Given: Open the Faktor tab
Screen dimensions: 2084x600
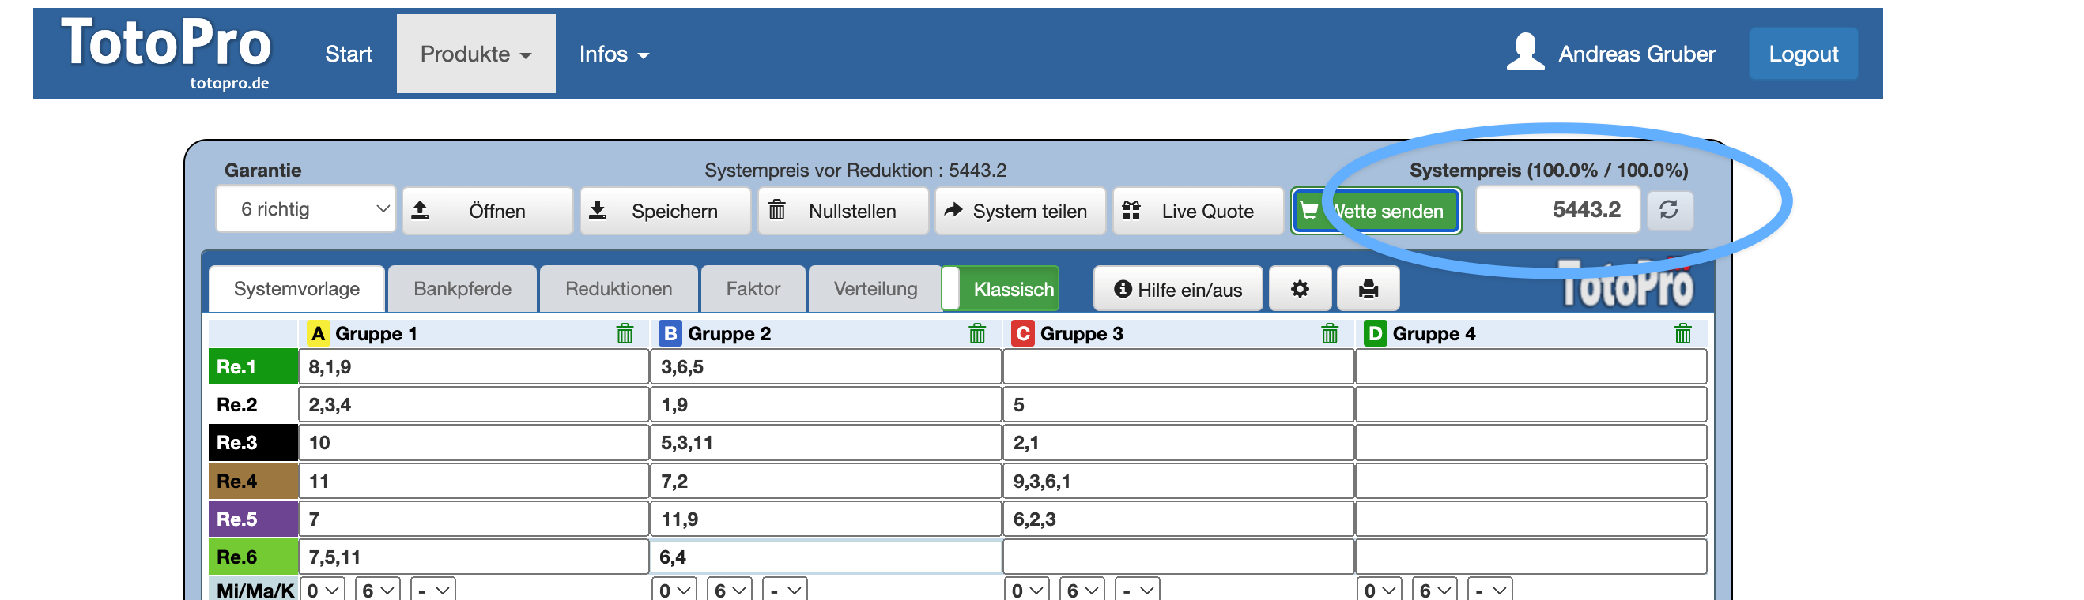Looking at the screenshot, I should coord(753,289).
